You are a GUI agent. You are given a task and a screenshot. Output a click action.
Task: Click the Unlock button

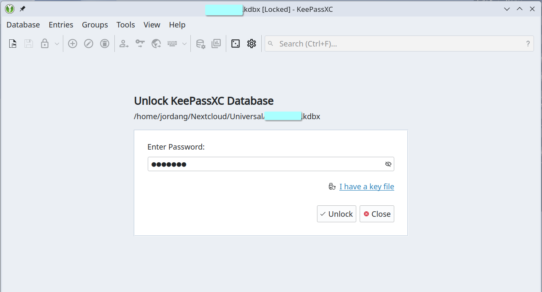point(336,214)
